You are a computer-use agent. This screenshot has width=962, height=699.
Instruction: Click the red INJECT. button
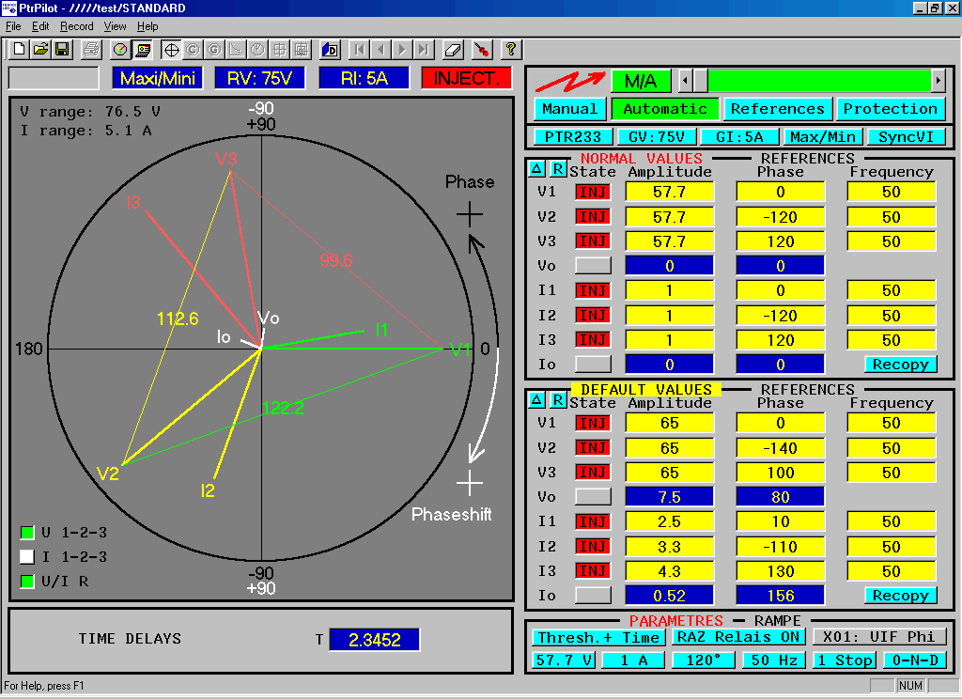click(466, 78)
